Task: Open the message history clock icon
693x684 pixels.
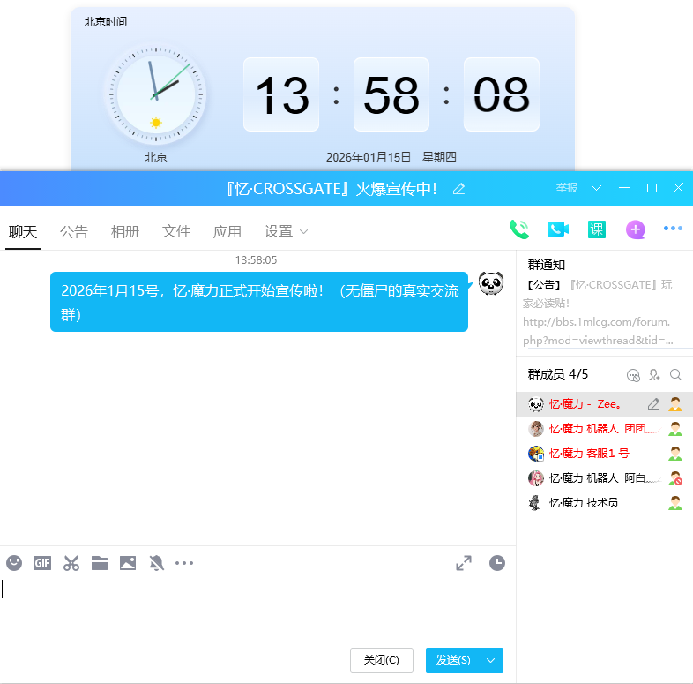Action: (497, 563)
